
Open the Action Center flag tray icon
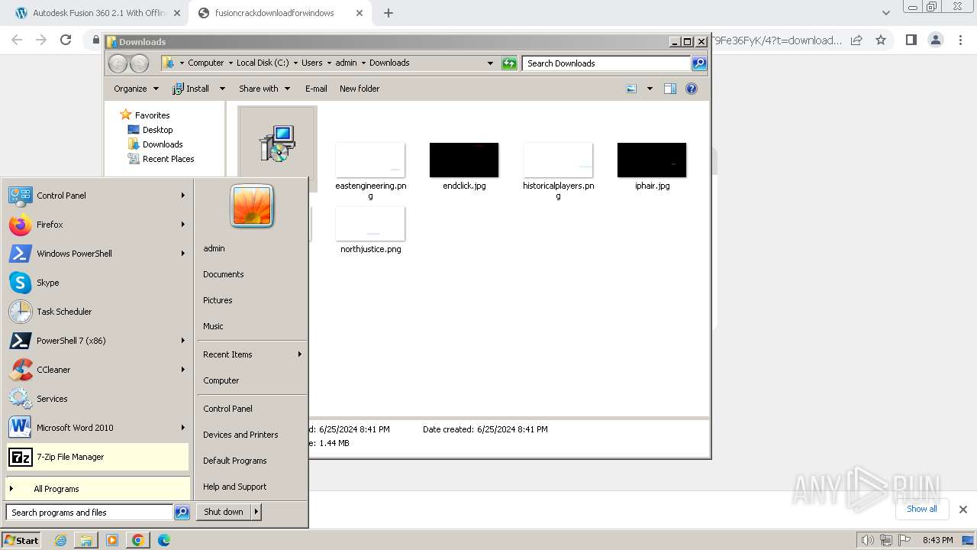point(905,540)
